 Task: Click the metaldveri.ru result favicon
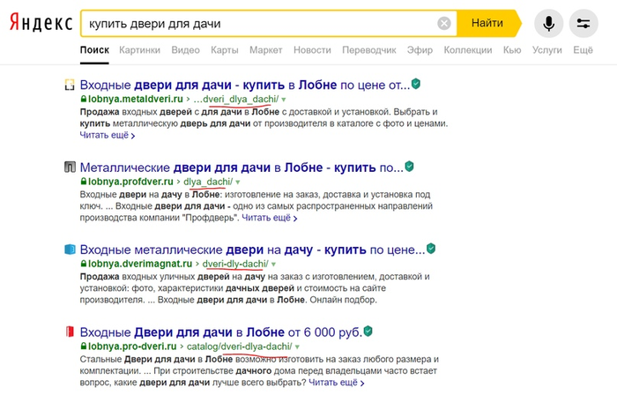tap(70, 86)
